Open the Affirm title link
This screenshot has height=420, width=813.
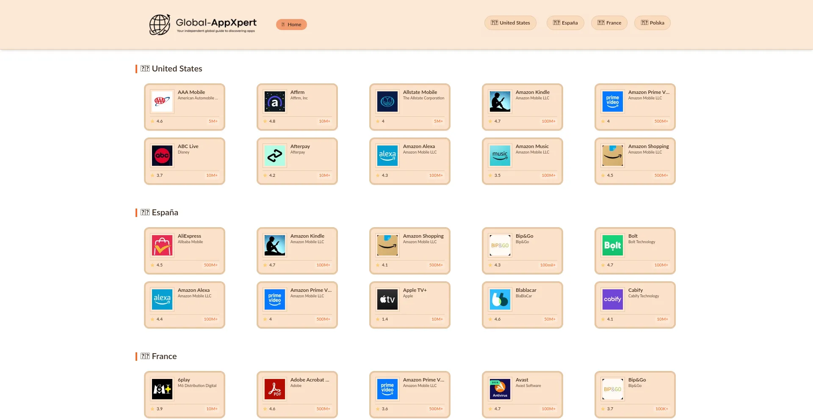pos(297,92)
